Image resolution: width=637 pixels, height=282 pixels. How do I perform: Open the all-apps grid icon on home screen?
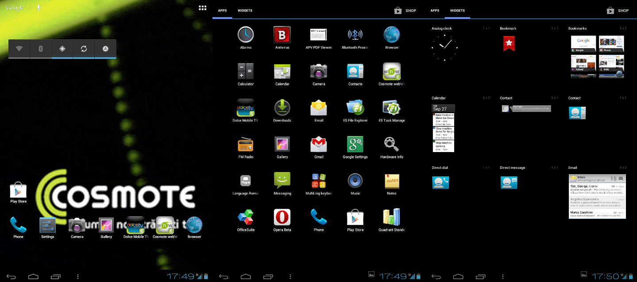click(203, 8)
